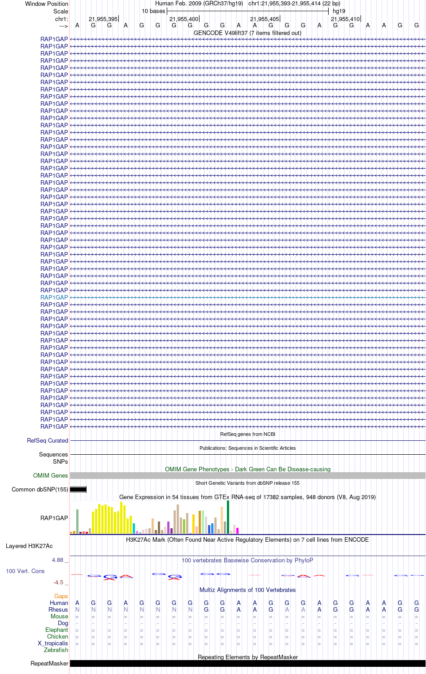Select the Dog alignment row label
Image resolution: width=426 pixels, height=674 pixels.
pos(63,623)
